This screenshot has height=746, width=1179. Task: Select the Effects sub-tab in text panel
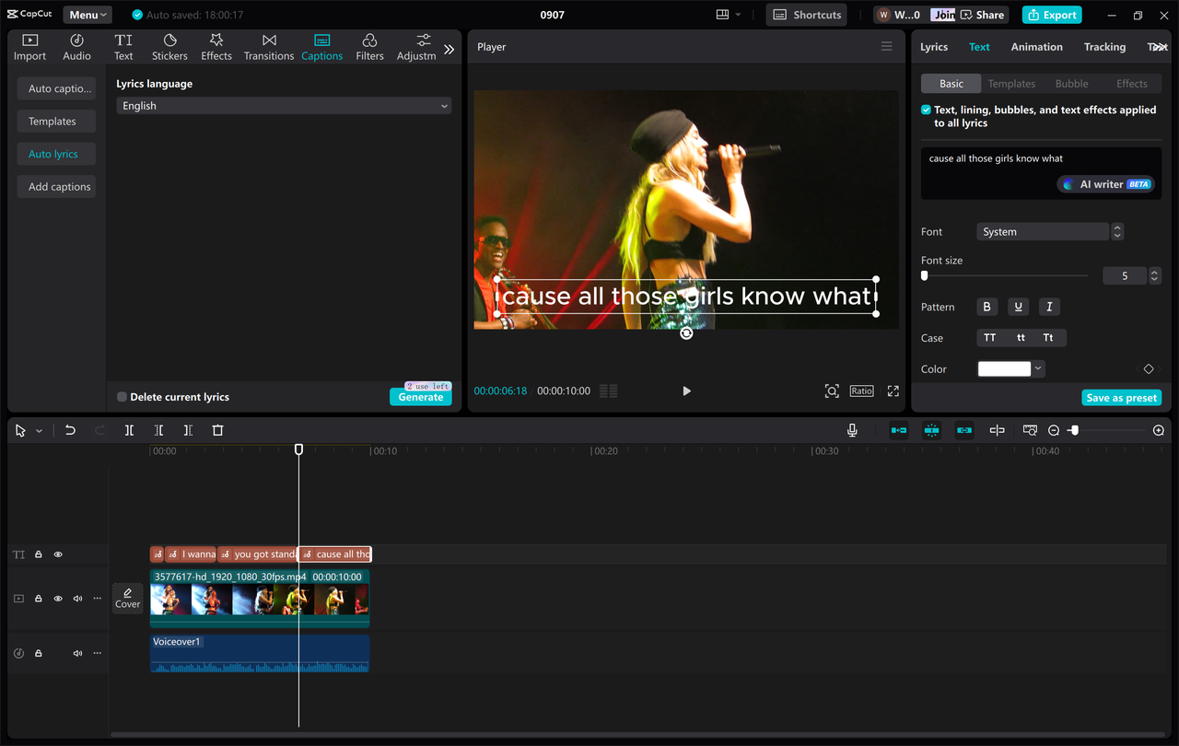1132,84
